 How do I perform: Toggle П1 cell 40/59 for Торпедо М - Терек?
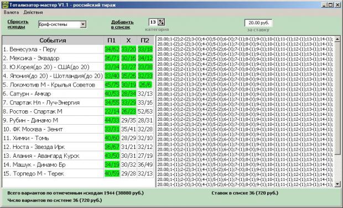tap(112, 174)
